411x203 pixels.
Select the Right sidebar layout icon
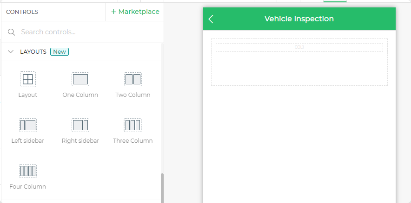point(80,125)
